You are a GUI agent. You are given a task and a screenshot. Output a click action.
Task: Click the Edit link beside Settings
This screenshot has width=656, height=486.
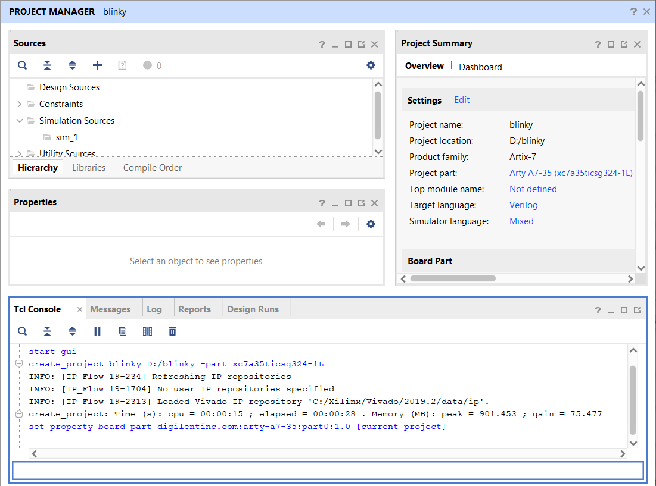pos(462,100)
